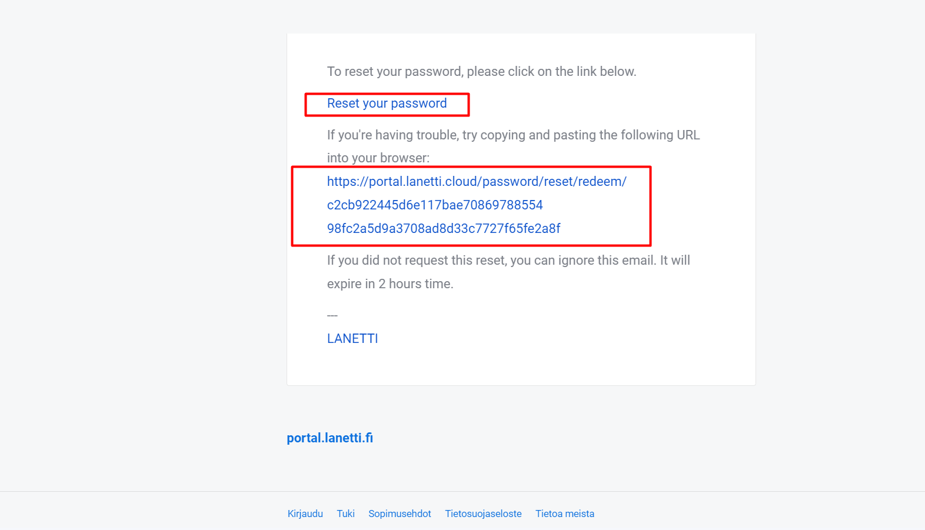Follow the portal.lanetti.cloud password reset URL
This screenshot has width=925, height=530.
pos(477,205)
